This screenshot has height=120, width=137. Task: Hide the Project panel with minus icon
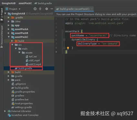click(52, 9)
